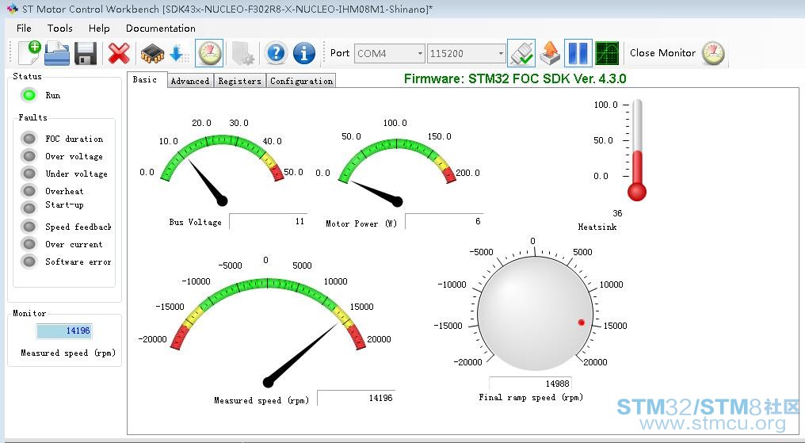Save project with floppy disk icon
805x443 pixels.
(x=86, y=53)
